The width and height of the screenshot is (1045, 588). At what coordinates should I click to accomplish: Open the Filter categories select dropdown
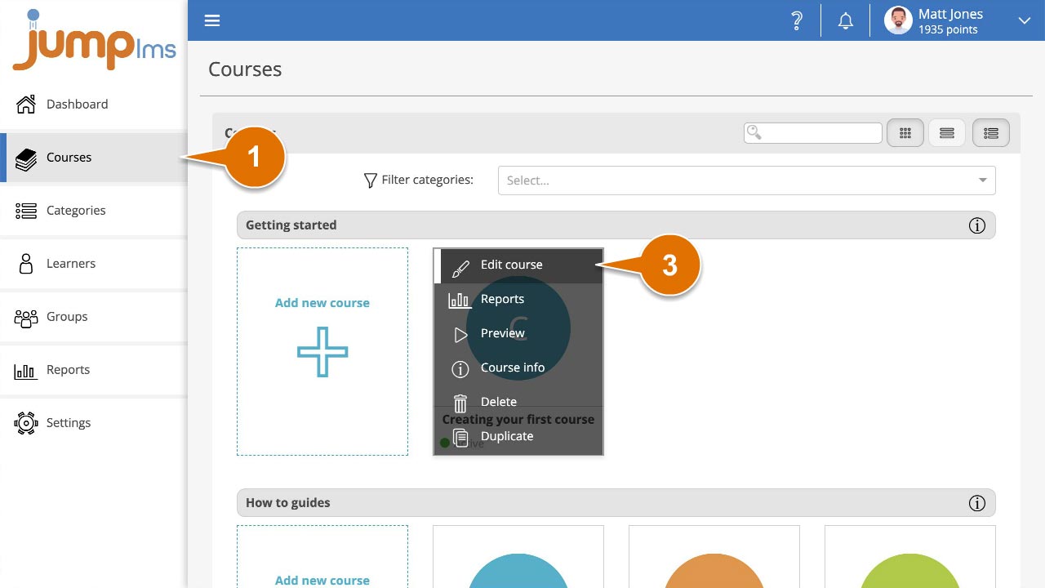pos(747,180)
